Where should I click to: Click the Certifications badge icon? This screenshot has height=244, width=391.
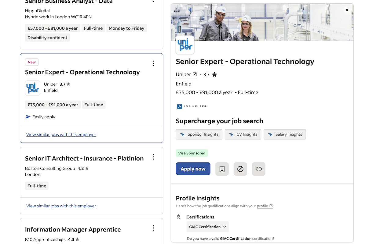179,217
